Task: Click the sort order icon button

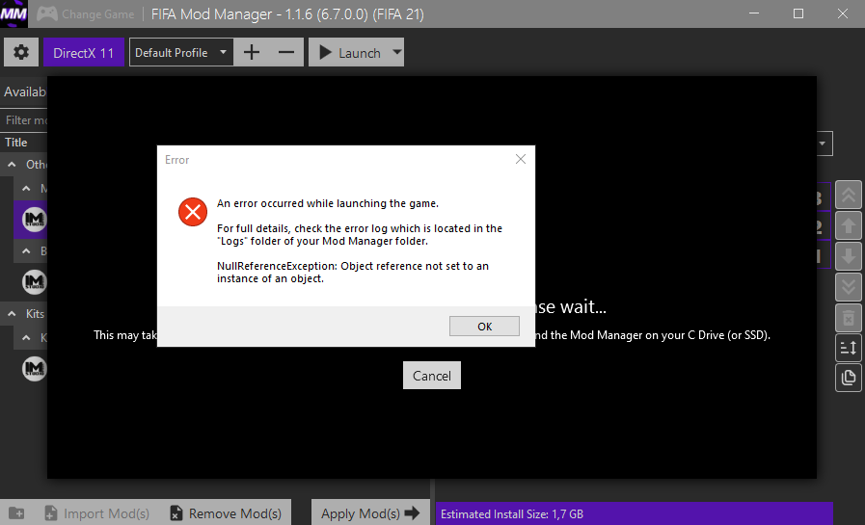Action: pyautogui.click(x=849, y=348)
